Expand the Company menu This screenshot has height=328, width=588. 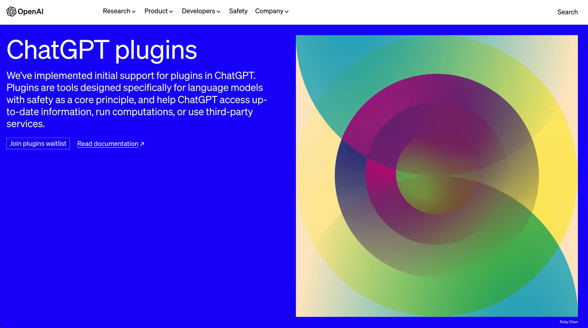pyautogui.click(x=272, y=11)
